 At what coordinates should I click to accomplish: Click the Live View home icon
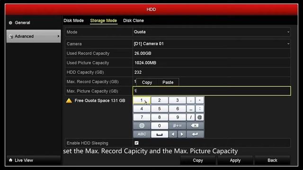[10, 160]
